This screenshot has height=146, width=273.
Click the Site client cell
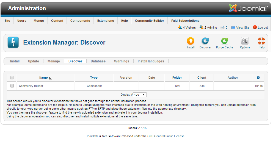click(202, 86)
